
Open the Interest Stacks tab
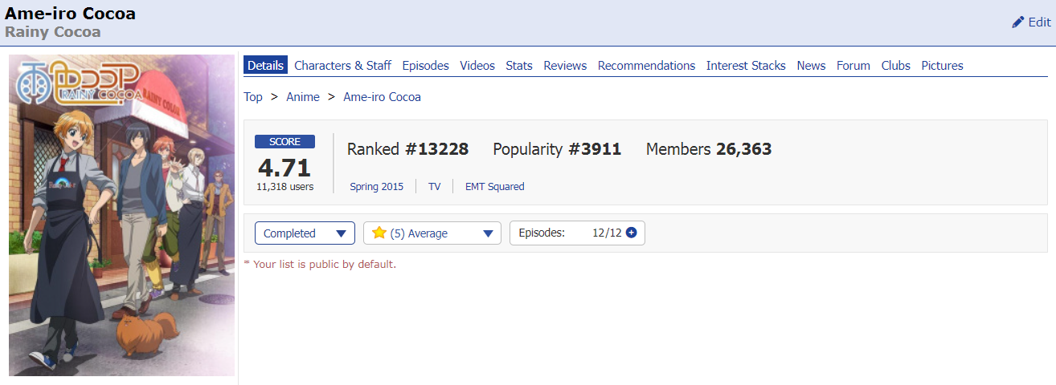pyautogui.click(x=746, y=66)
